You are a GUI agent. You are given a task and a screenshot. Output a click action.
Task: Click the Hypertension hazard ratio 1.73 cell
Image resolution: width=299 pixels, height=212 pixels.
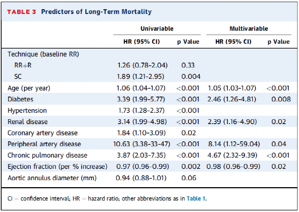pyautogui.click(x=141, y=111)
